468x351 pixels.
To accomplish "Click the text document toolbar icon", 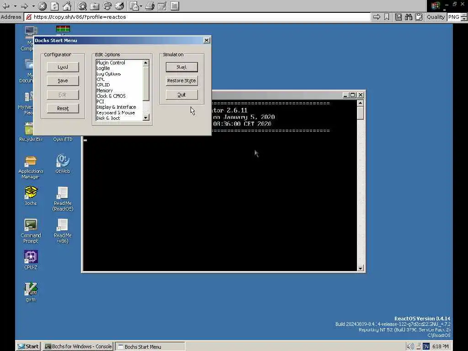I will point(175,5).
